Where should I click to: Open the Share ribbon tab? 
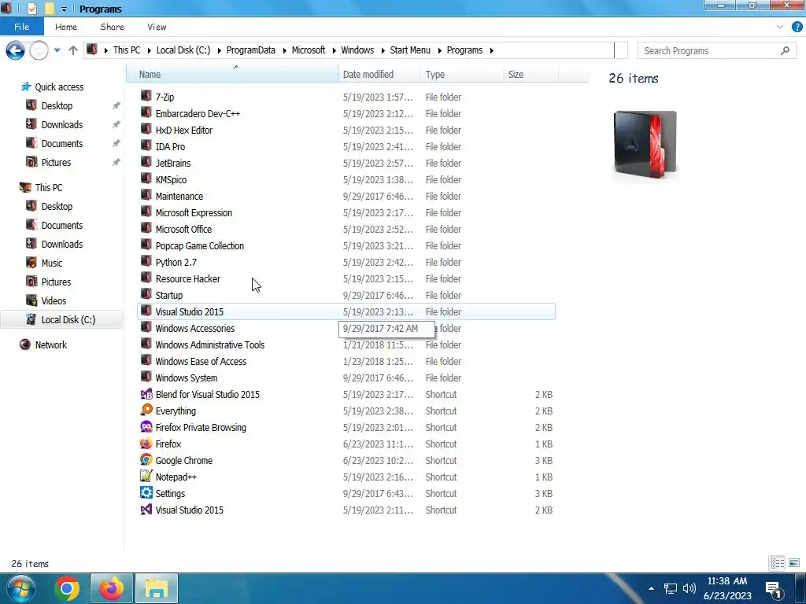tap(112, 28)
